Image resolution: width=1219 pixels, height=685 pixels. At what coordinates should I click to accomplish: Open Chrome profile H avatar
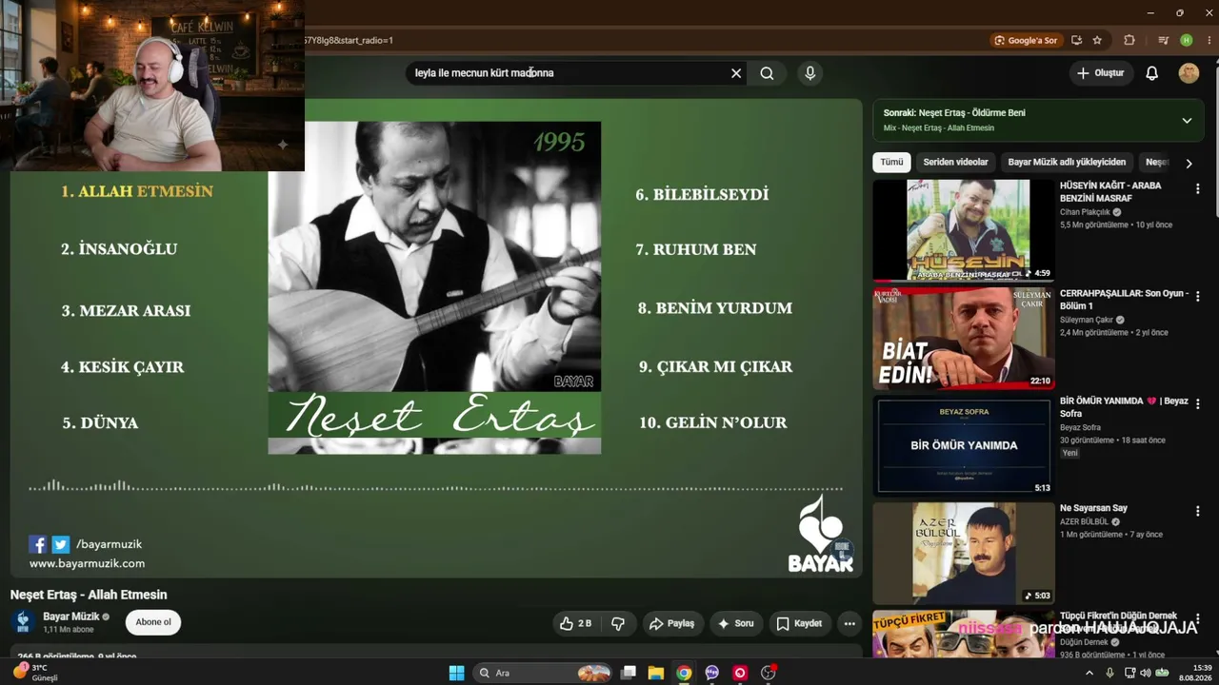click(1187, 41)
